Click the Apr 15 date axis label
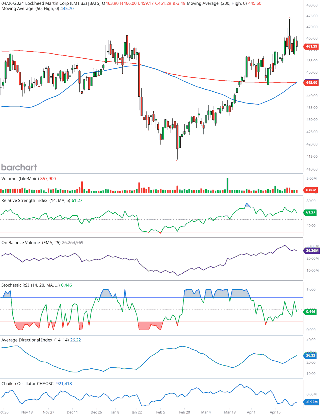 [x=275, y=412]
